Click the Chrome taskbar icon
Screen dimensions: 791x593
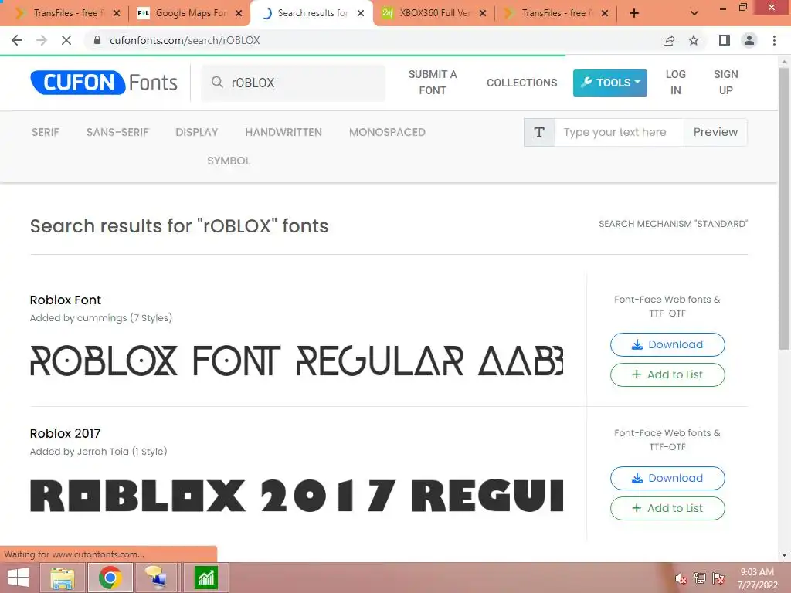(110, 578)
